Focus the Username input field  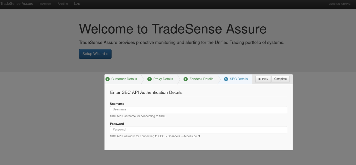[199, 110]
